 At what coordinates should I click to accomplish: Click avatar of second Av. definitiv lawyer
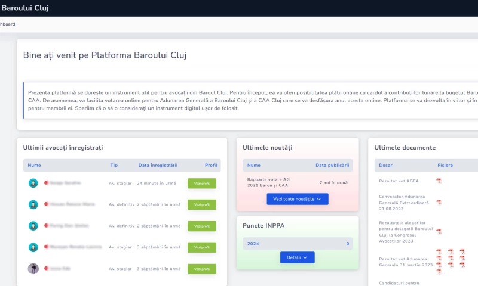tap(33, 226)
